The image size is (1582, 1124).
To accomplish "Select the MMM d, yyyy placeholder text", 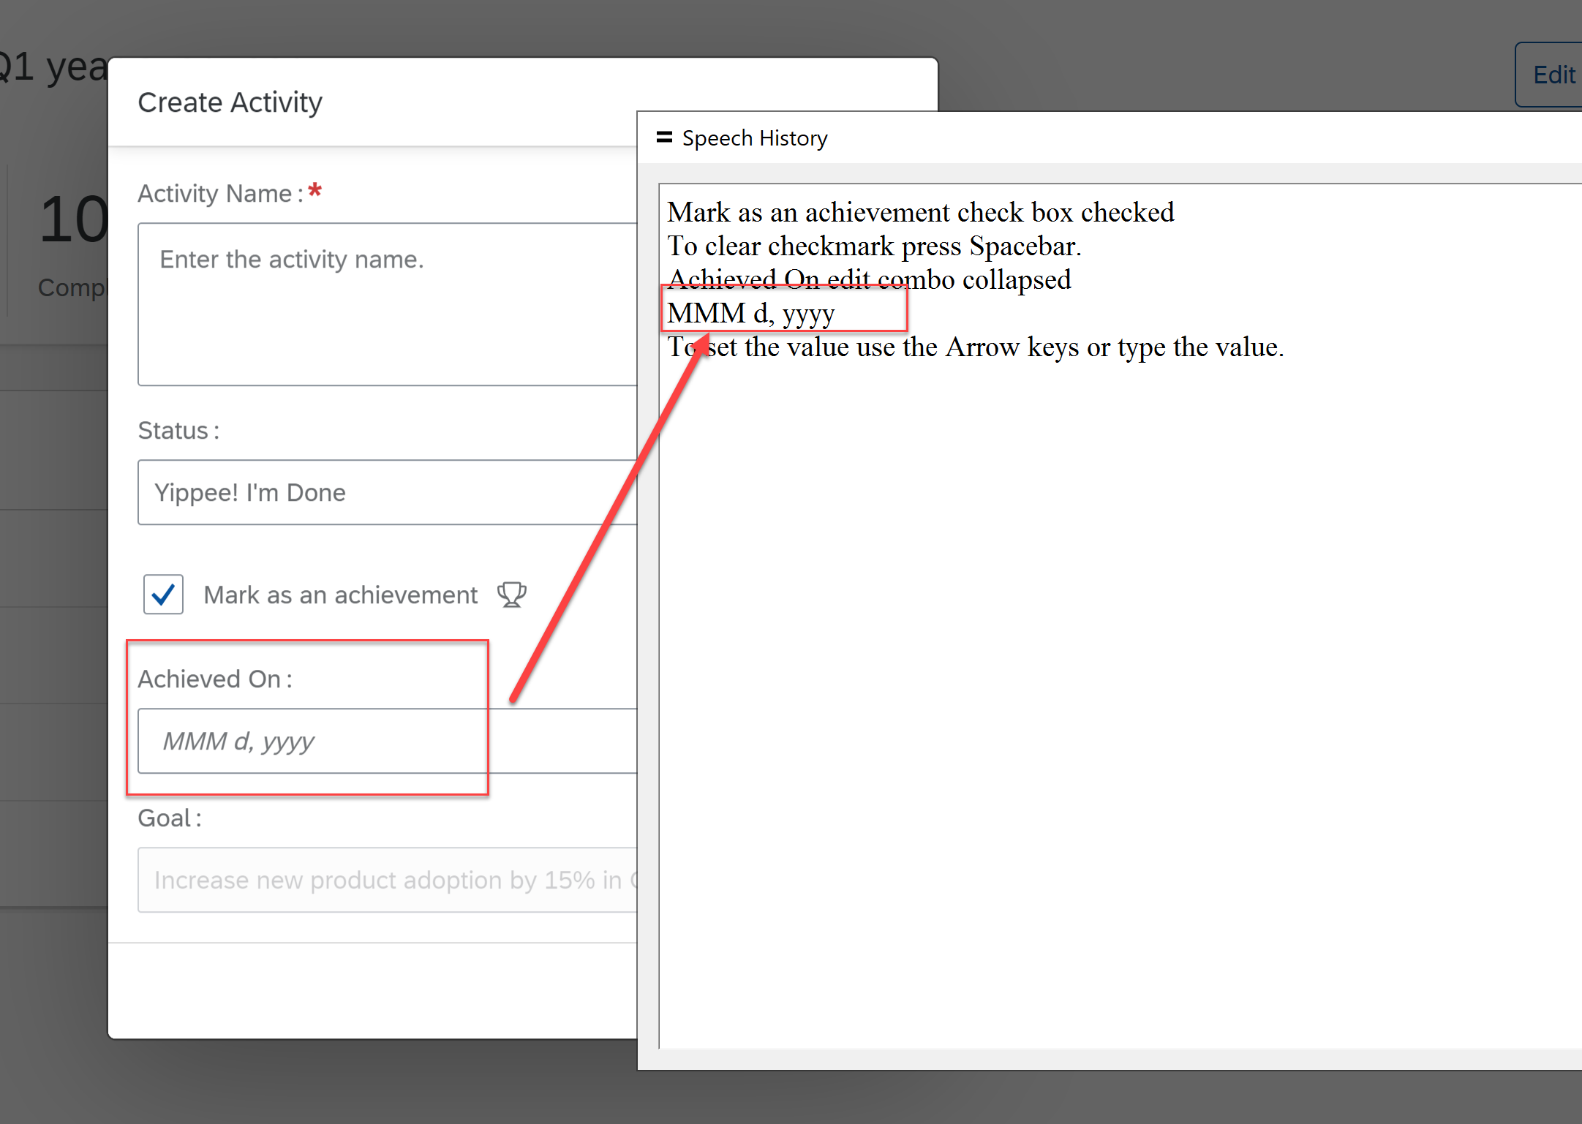I will (x=238, y=741).
